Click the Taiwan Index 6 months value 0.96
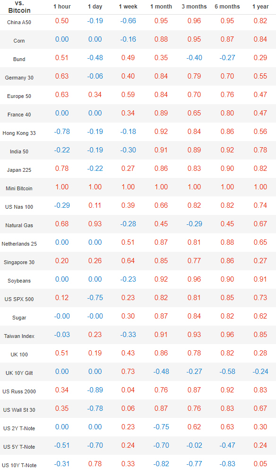Screen dimensions: 276x470 [227, 335]
